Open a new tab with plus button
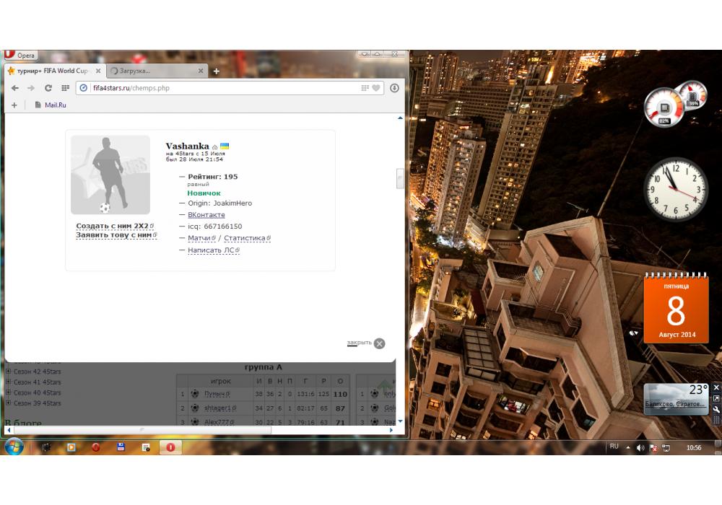Screen dimensions: 722x505 point(216,71)
